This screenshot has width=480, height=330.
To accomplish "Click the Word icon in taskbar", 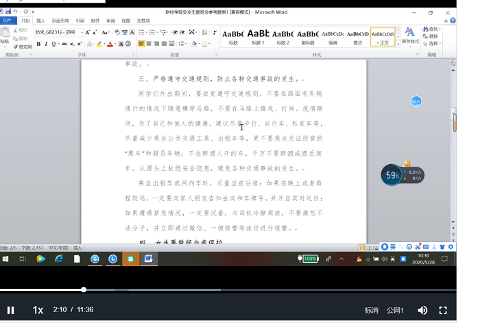I will click(x=149, y=259).
